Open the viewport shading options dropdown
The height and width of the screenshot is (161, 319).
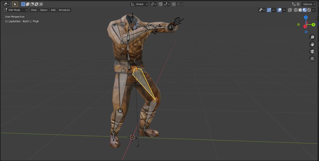(x=314, y=10)
